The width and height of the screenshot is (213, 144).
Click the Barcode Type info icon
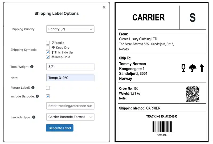34,117
